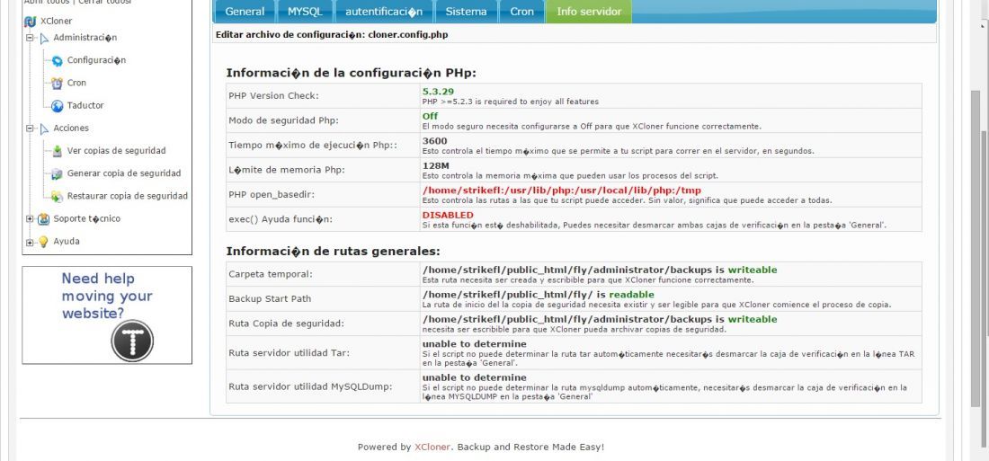Click the XCloner root tree icon
Screen dimensions: 989x461
coord(30,22)
